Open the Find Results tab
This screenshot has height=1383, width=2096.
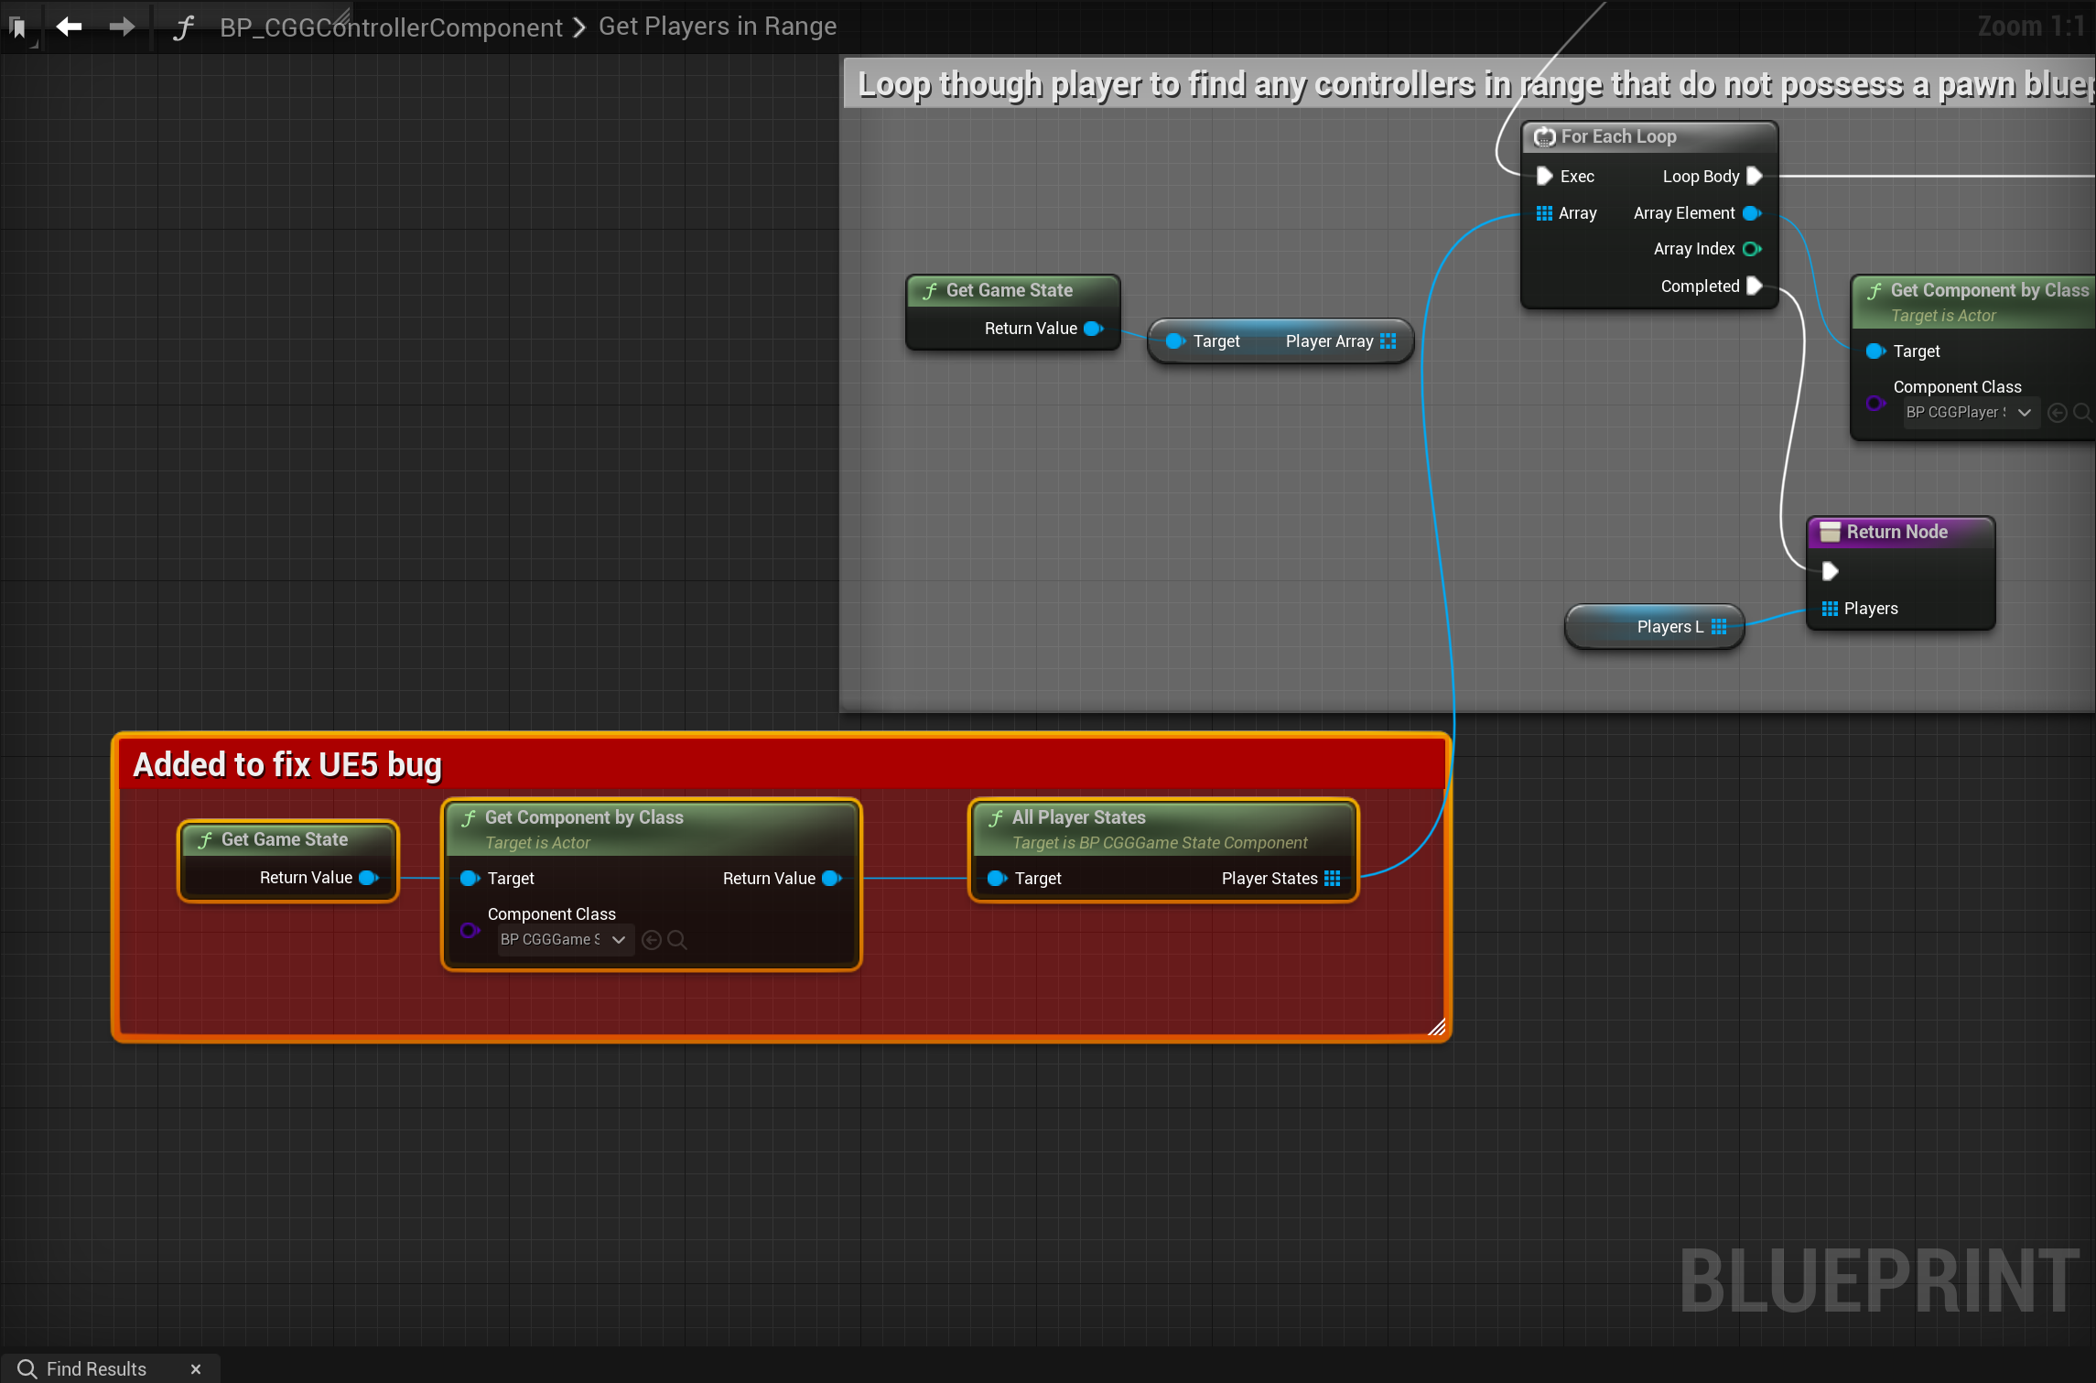[x=96, y=1369]
